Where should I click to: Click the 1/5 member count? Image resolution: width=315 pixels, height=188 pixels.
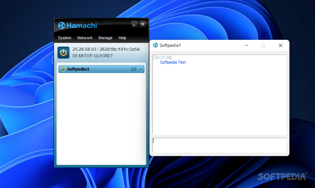(133, 69)
